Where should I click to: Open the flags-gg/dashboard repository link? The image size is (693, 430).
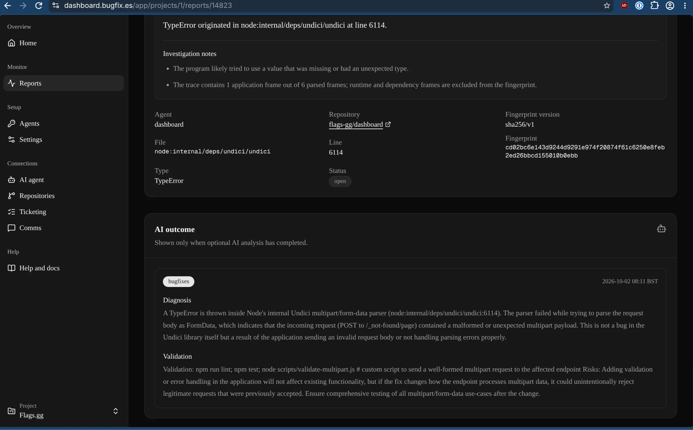click(x=356, y=124)
